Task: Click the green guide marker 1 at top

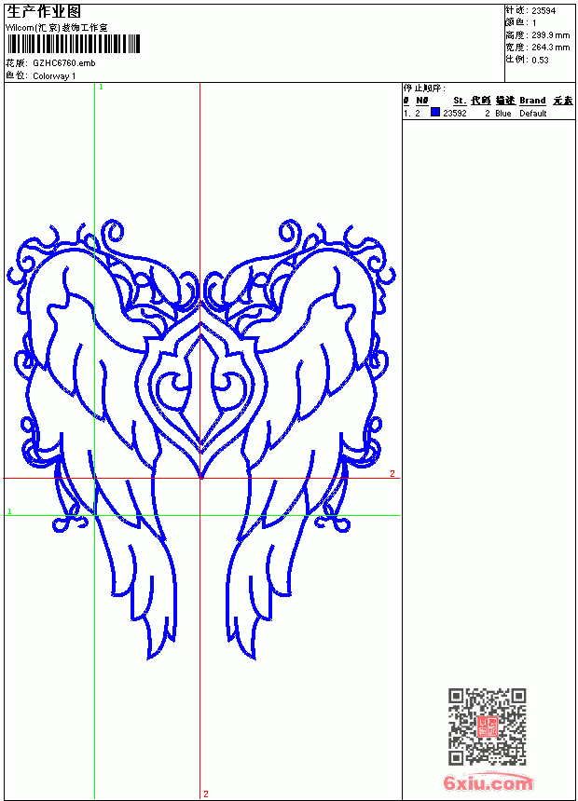Action: coord(101,88)
